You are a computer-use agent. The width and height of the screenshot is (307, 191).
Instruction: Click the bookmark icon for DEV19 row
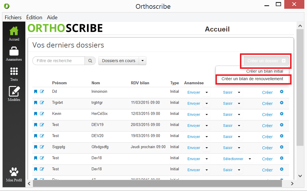click(36, 125)
